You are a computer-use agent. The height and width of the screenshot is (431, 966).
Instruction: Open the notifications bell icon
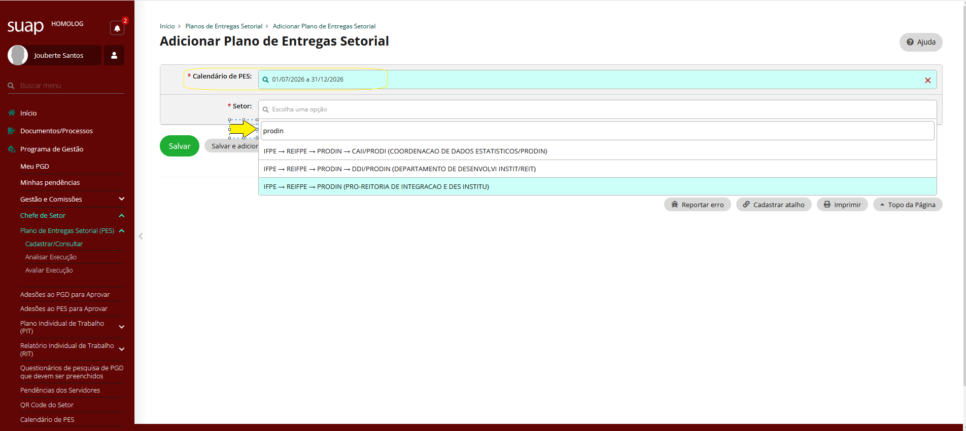tap(117, 28)
